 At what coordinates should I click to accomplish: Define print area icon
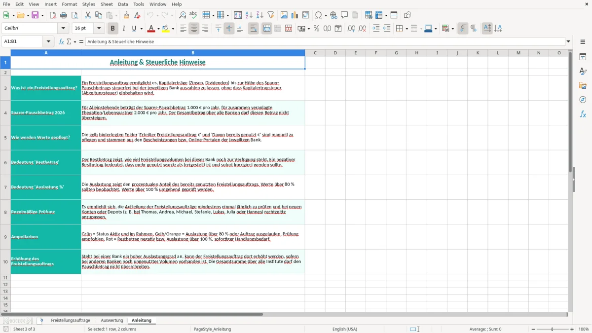click(x=369, y=15)
